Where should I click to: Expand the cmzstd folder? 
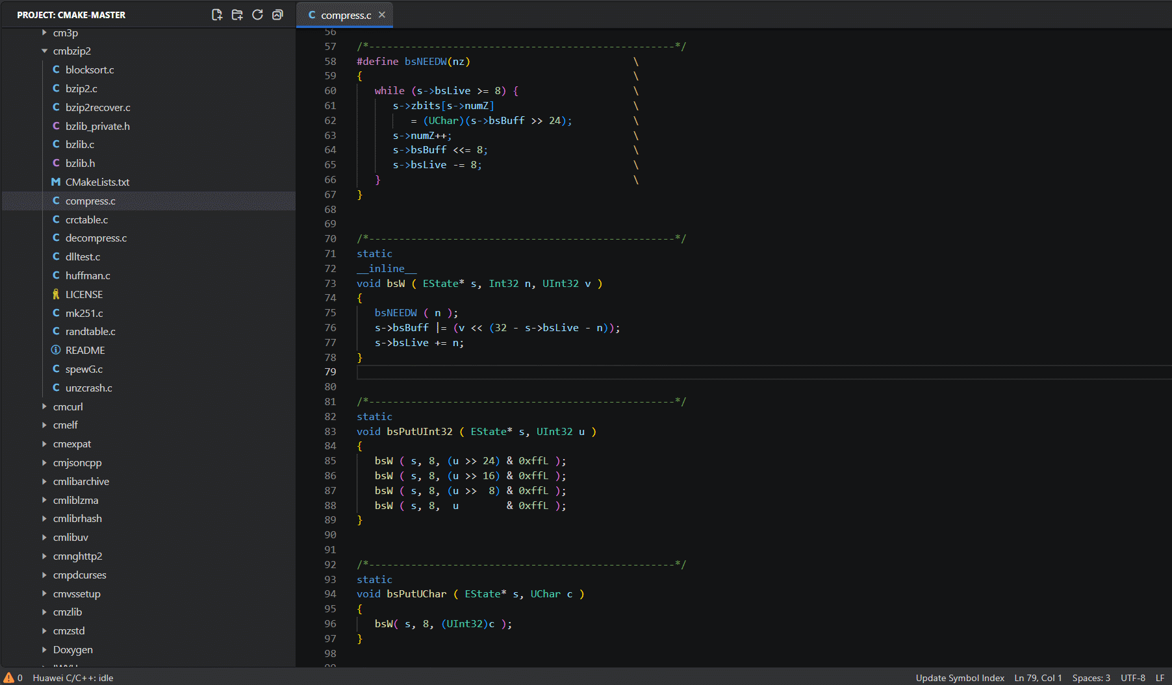tap(44, 630)
